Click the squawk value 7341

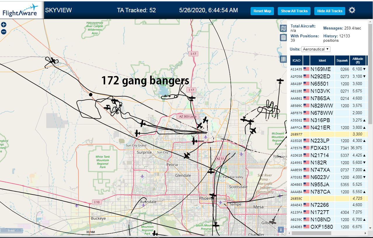(345, 148)
